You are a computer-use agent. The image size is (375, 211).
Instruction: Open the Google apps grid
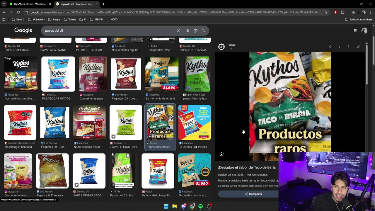[356, 30]
